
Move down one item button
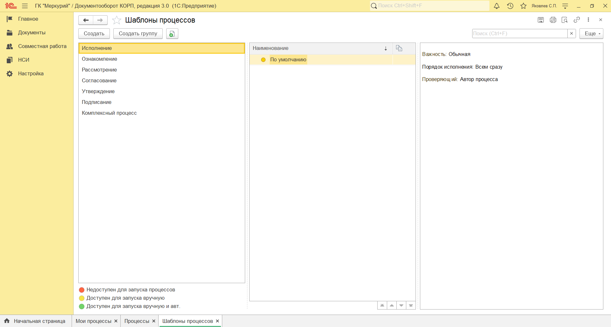click(x=401, y=305)
